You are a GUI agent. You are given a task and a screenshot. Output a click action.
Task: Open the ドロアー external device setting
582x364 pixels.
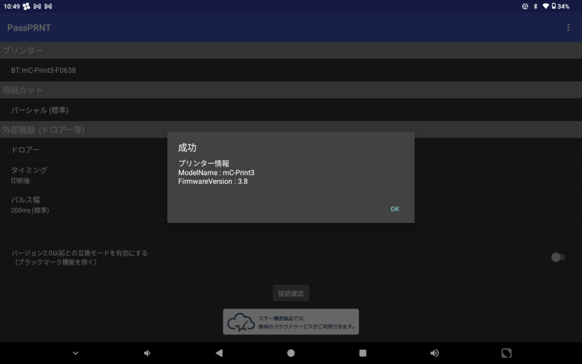[x=26, y=150]
